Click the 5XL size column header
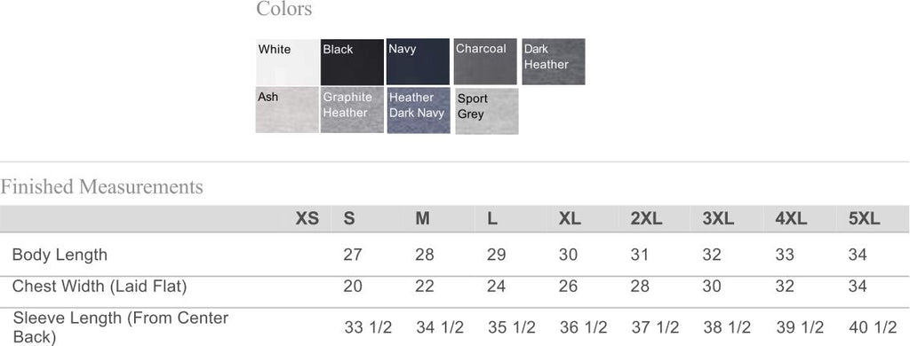910x346 pixels. pyautogui.click(x=864, y=219)
